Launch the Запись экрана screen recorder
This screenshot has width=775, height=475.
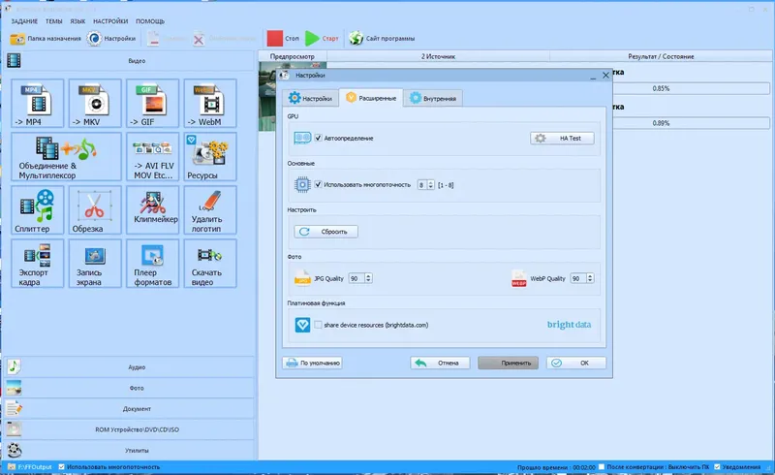[x=95, y=264]
